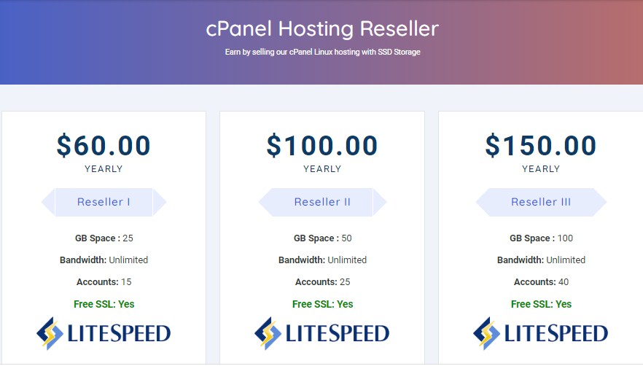
Task: Click the SSD Storage subtitle text
Action: point(322,52)
